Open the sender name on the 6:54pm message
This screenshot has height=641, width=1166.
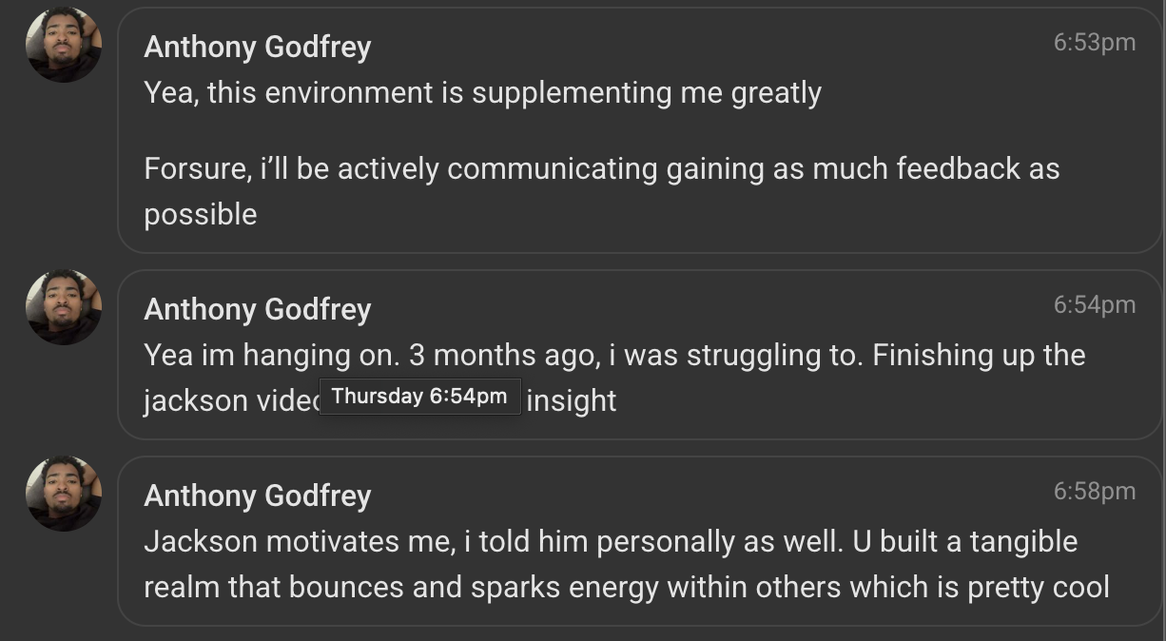[x=257, y=309]
